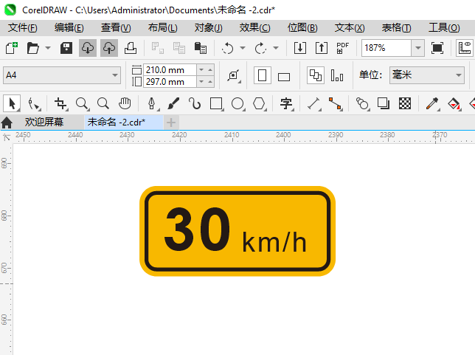The width and height of the screenshot is (475, 355).
Task: Open the units dropdown showing 毫米
Action: (x=427, y=75)
